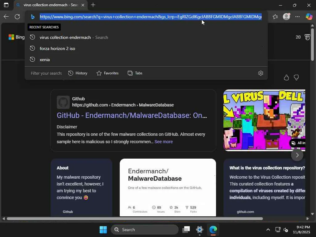Open the address bar settings gear

point(261,73)
